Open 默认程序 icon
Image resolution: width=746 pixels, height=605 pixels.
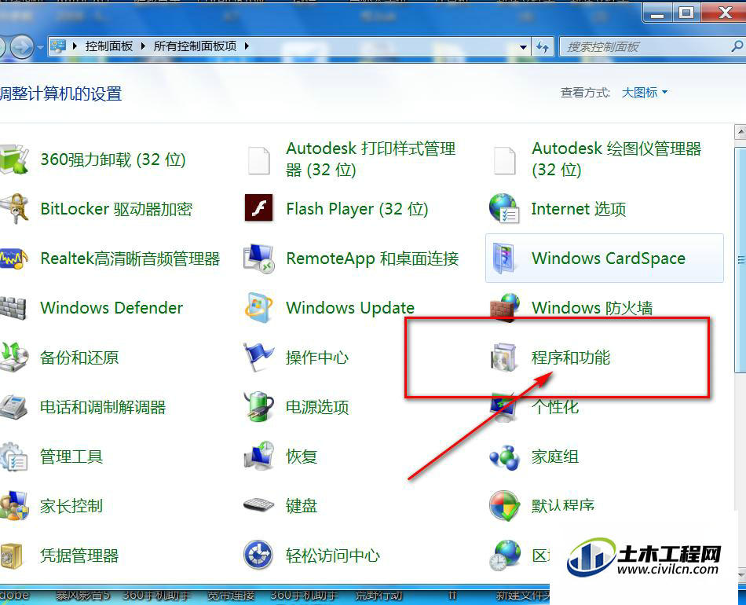504,505
